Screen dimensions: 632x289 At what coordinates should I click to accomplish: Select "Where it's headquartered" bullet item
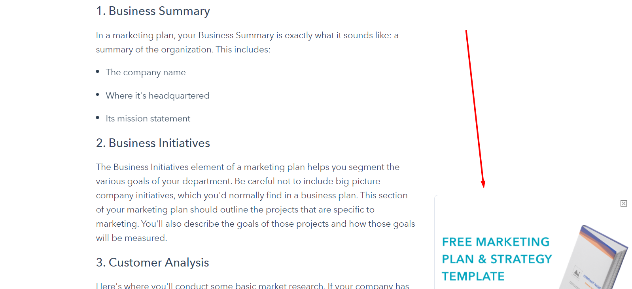click(157, 95)
